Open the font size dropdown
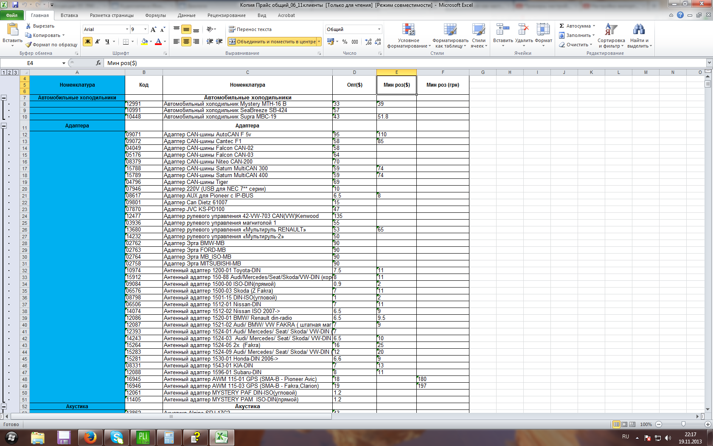 point(145,29)
